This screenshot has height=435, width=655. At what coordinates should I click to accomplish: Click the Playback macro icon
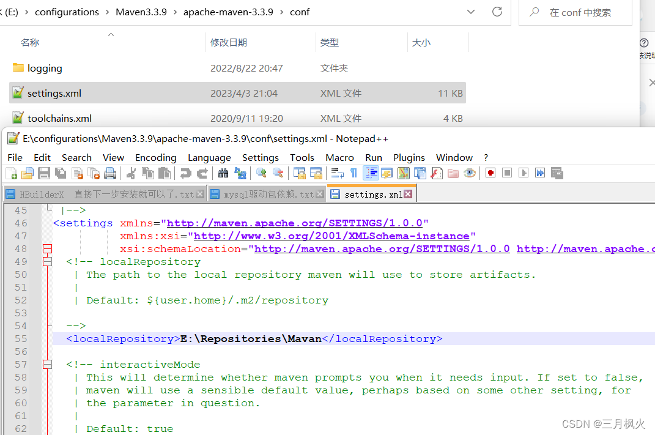[524, 173]
